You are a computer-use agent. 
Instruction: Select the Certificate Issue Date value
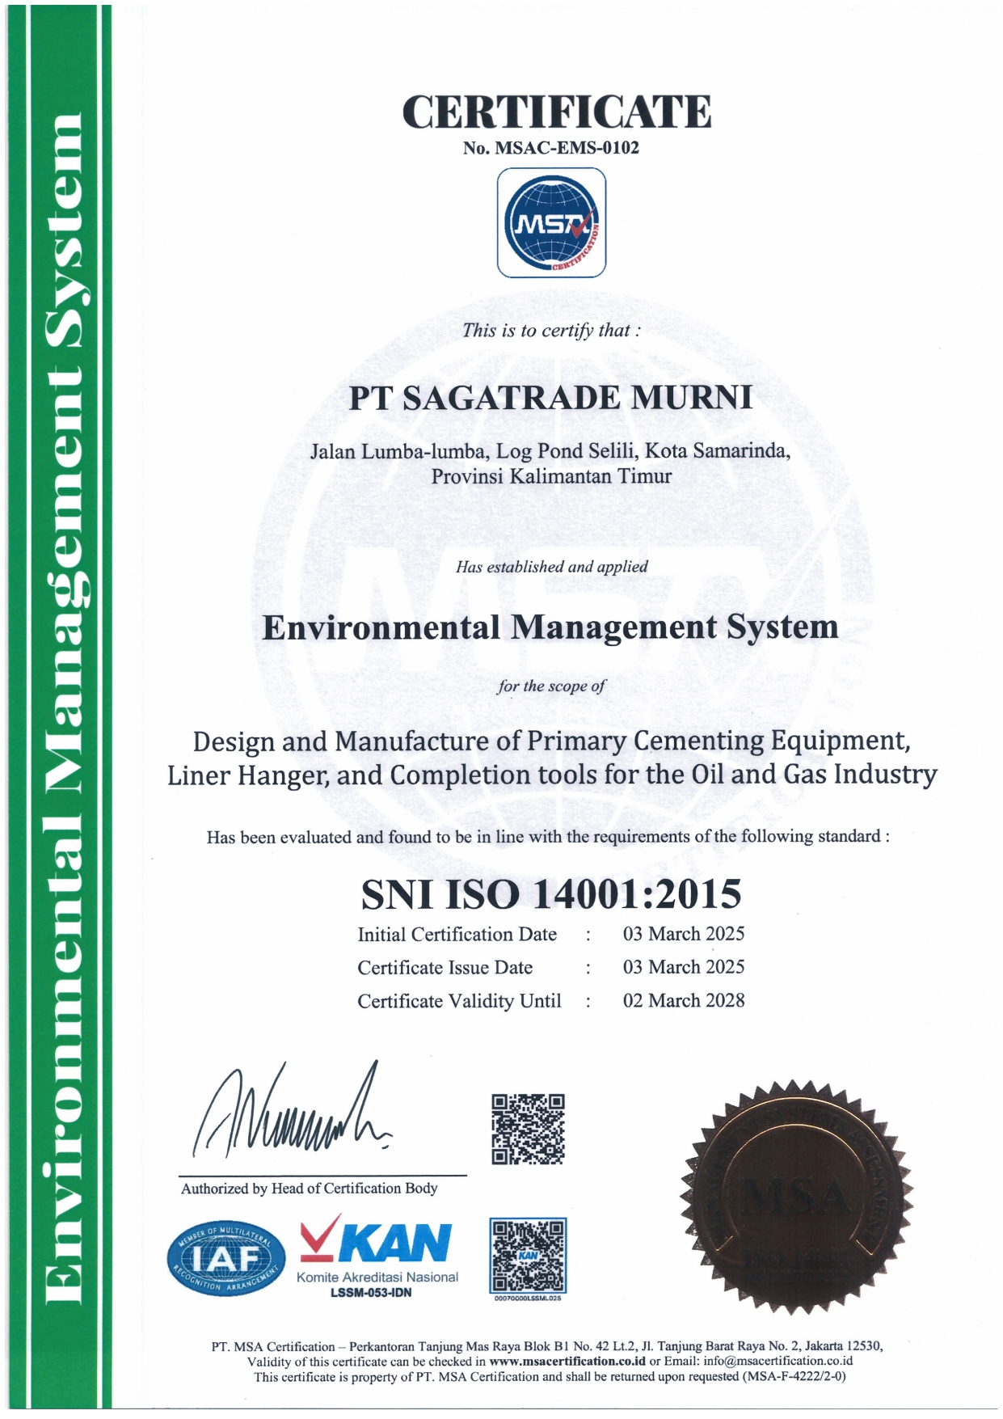[683, 967]
